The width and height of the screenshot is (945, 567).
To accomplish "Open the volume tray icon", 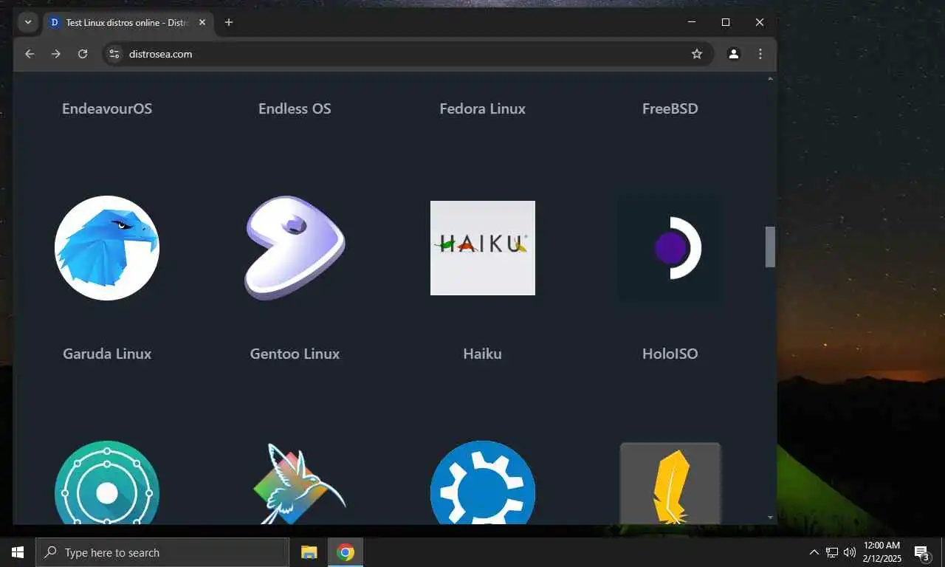I will coord(850,552).
